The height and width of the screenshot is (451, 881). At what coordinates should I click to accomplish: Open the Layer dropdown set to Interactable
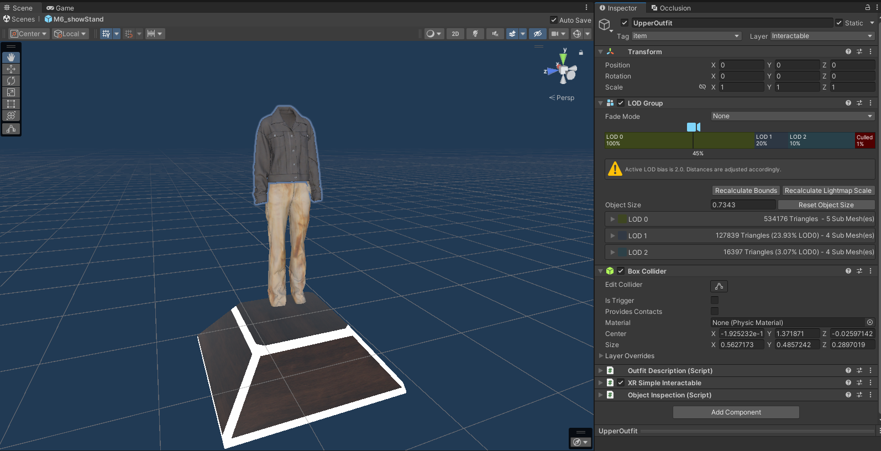[x=822, y=36]
